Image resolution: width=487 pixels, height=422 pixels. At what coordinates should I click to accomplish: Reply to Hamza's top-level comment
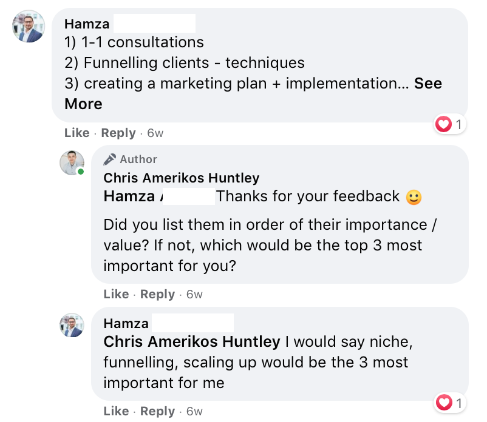pyautogui.click(x=118, y=133)
